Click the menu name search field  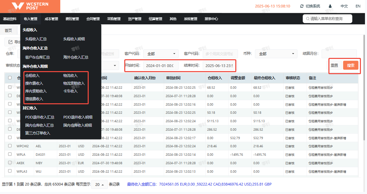pos(327,19)
